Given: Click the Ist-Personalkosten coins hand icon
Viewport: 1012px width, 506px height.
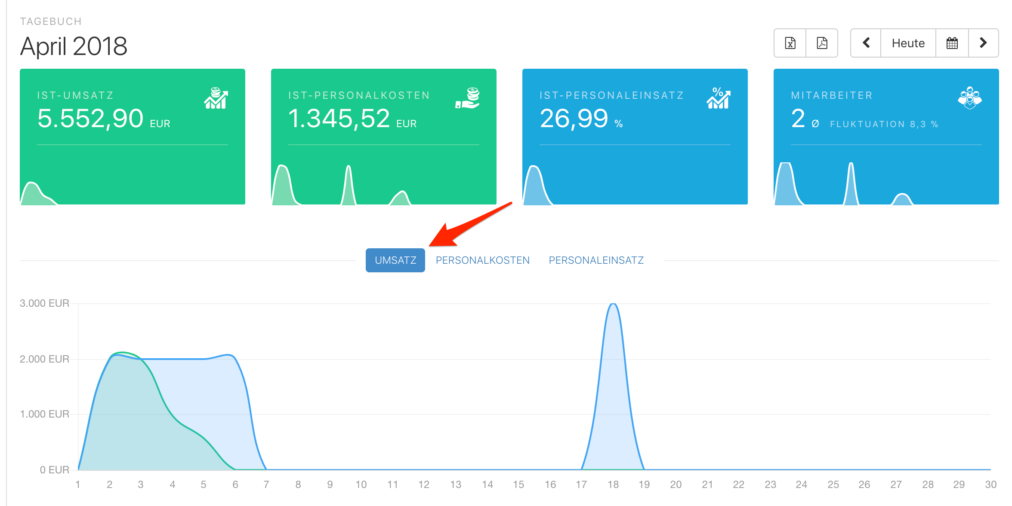Looking at the screenshot, I should pyautogui.click(x=468, y=98).
